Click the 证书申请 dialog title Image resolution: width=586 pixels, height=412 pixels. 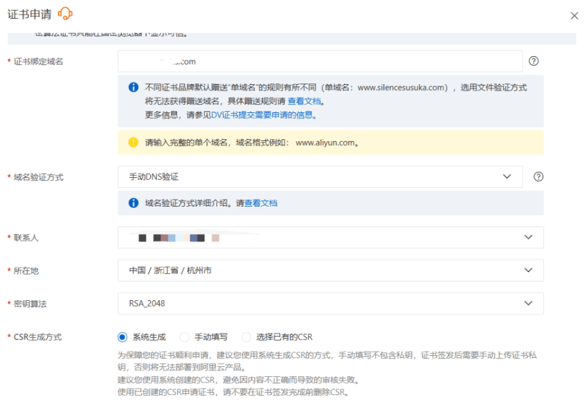[30, 15]
